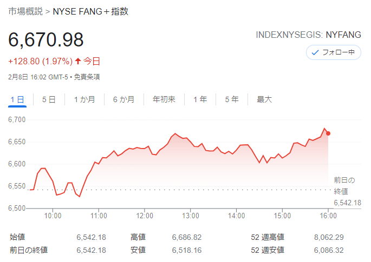Click the +128.80 (1.97%) change value
The image size is (371, 262).
tap(41, 62)
